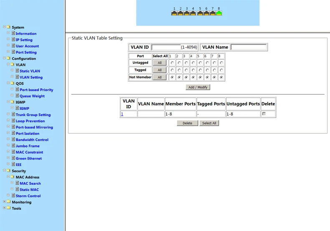Screen dimensions: 330x231
Task: Click the Storm Control page icon
Action: tap(13, 195)
